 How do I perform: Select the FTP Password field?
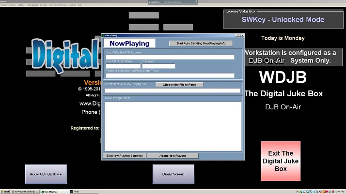[158, 66]
